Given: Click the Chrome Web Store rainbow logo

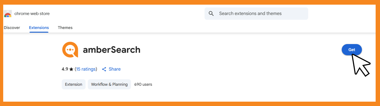Looking at the screenshot, I should [x=8, y=14].
